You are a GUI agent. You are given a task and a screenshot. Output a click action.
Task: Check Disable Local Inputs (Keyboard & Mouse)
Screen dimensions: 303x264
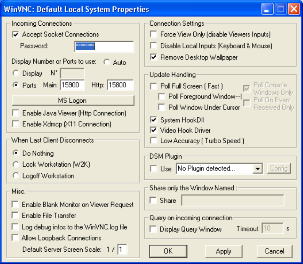(154, 46)
